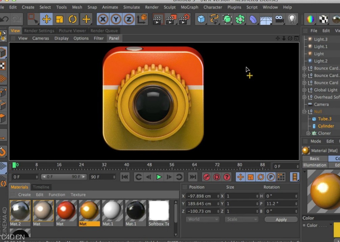
Task: Create a Cube primitive
Action: coord(201,19)
